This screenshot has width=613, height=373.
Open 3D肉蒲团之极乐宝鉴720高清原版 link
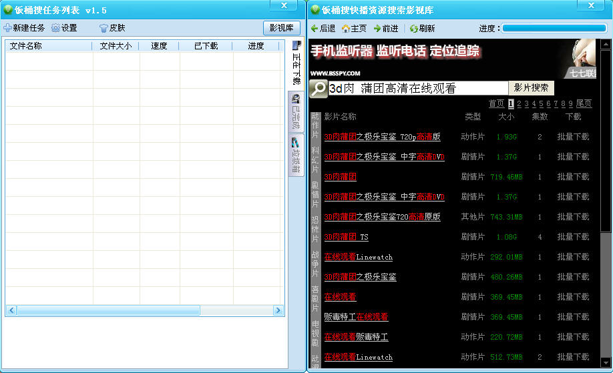(x=382, y=217)
